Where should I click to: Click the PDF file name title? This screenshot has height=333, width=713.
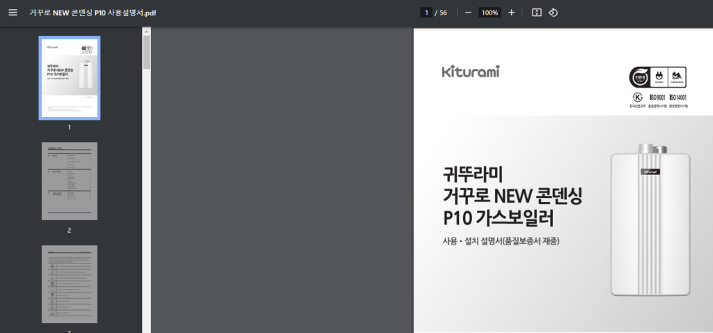[93, 13]
